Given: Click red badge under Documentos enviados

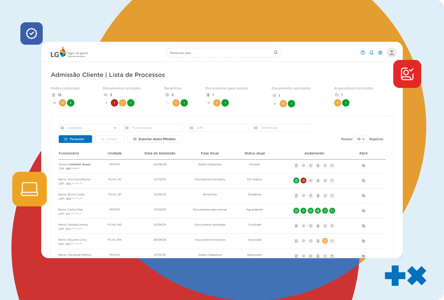Looking at the screenshot, I should [114, 103].
